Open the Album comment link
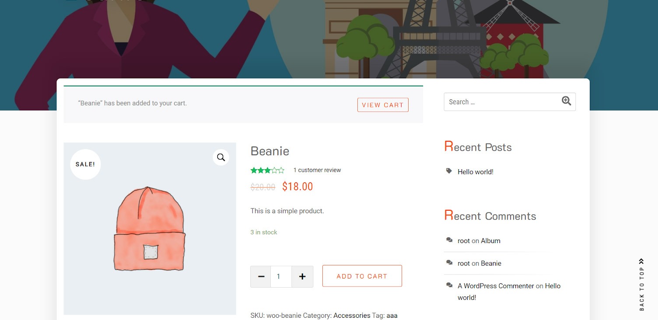The width and height of the screenshot is (658, 320). [490, 240]
